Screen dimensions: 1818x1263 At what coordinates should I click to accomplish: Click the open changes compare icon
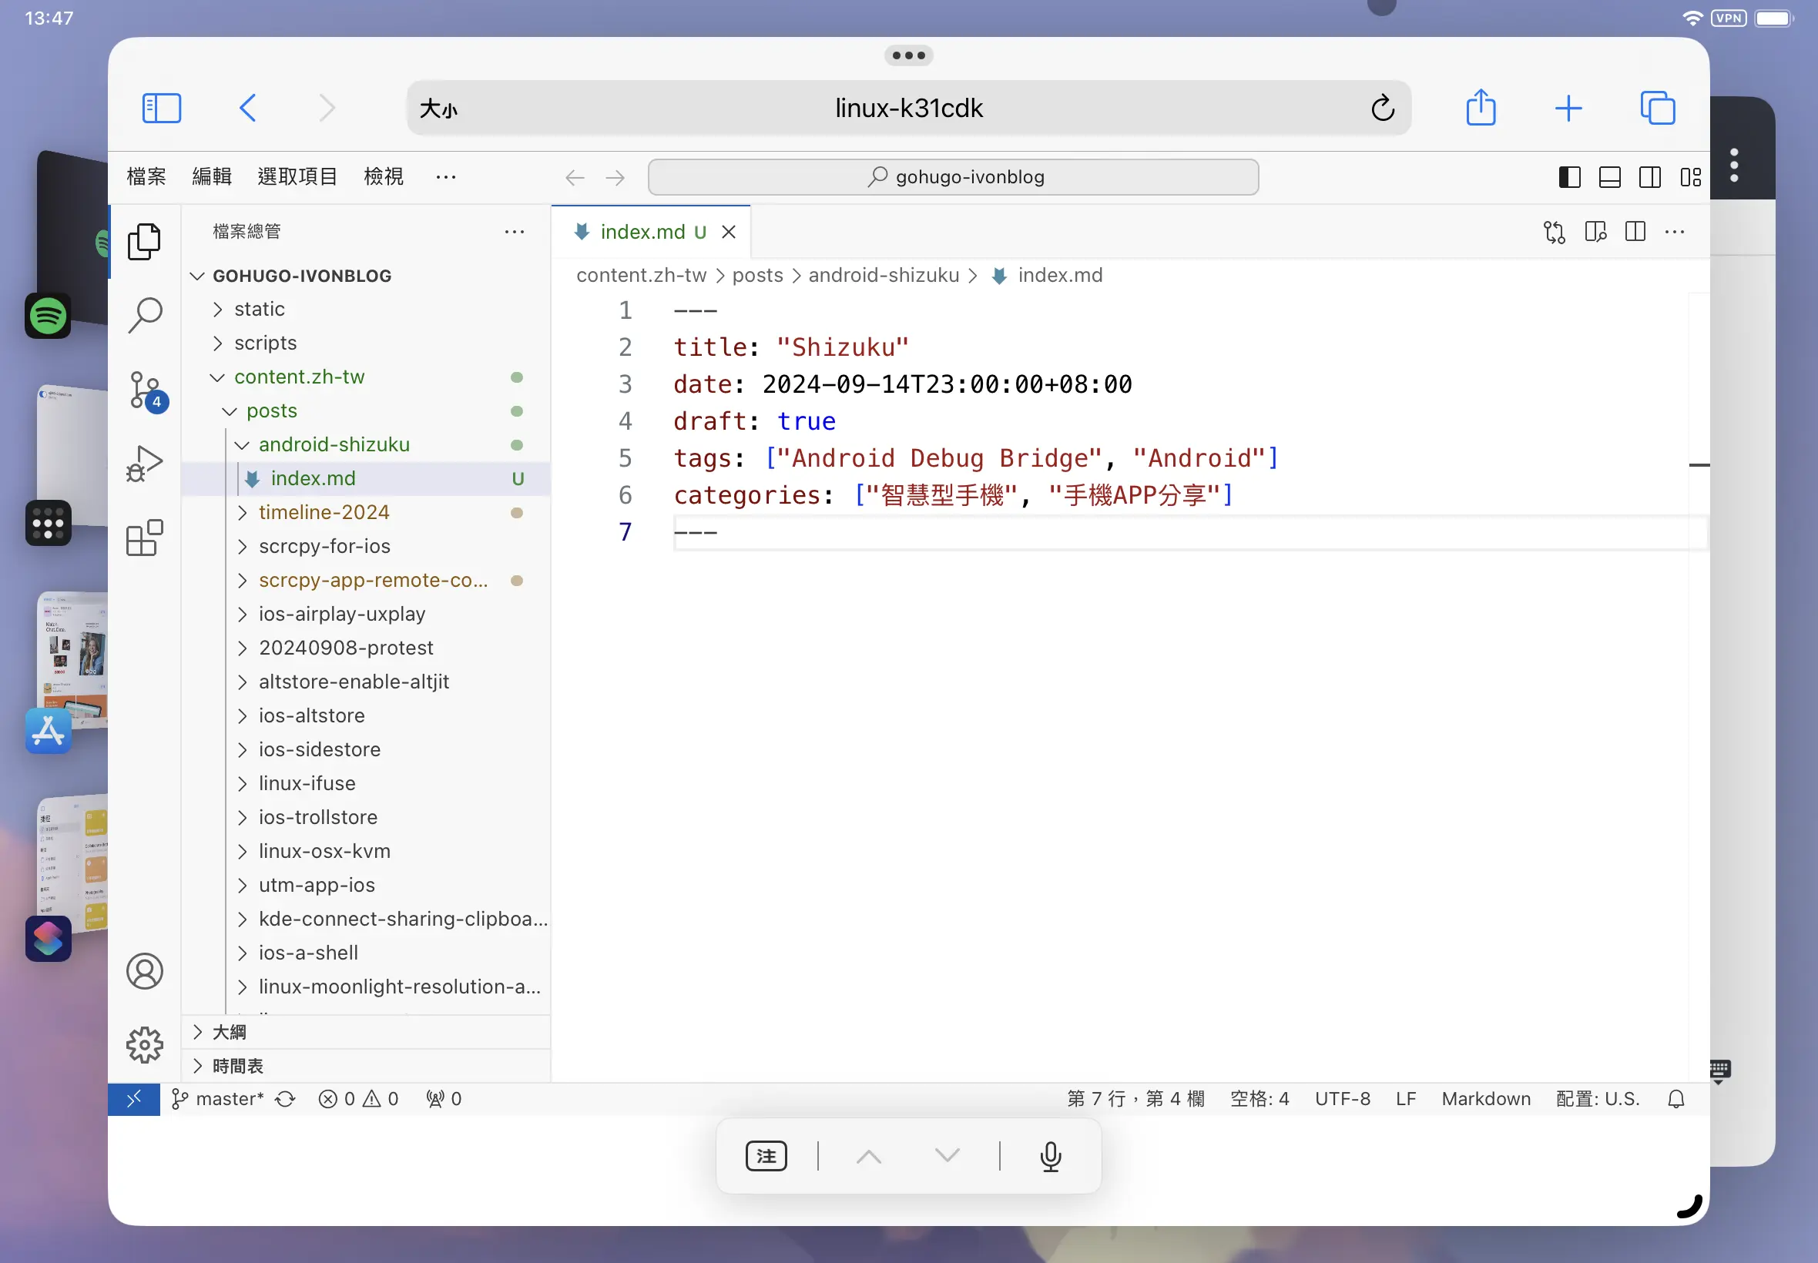pyautogui.click(x=1554, y=232)
